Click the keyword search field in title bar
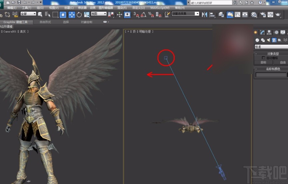This screenshot has width=288, height=184. point(211,3)
